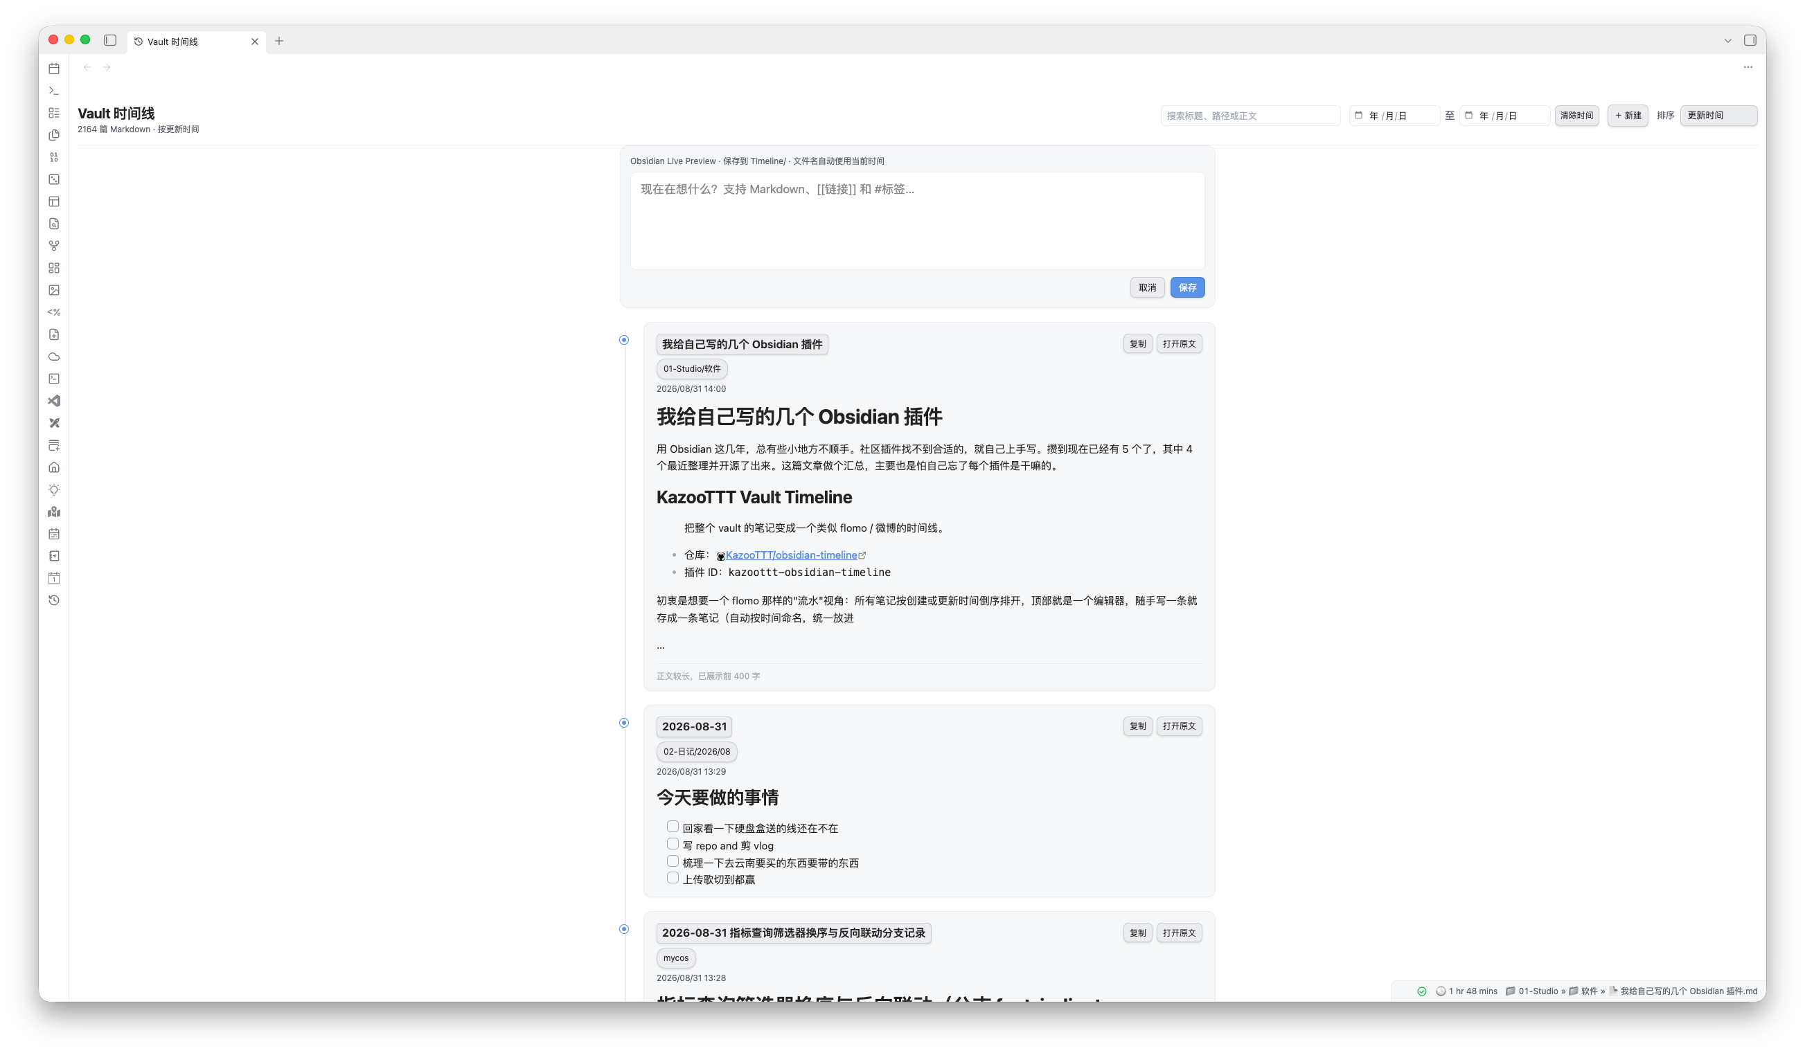Click the crossed pencil tools icon
The image size is (1805, 1053).
coord(54,424)
